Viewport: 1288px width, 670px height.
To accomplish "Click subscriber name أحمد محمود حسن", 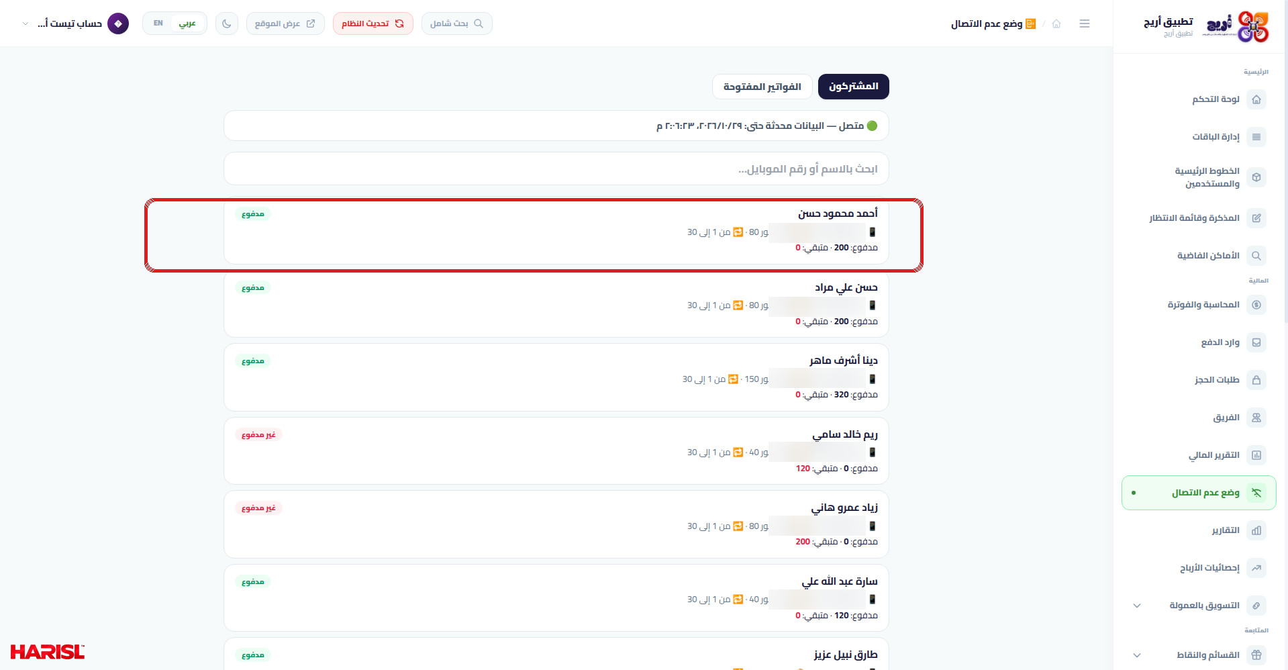I will pyautogui.click(x=838, y=213).
